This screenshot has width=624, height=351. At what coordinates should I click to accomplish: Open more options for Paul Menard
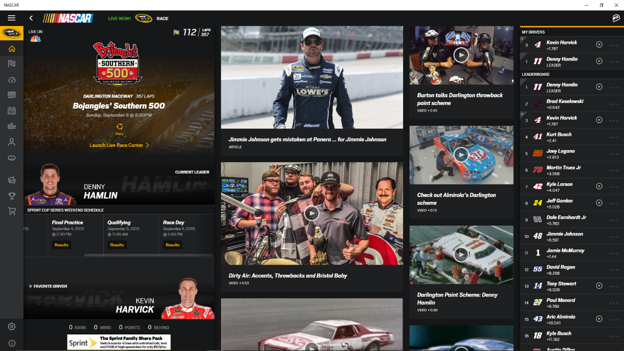(x=614, y=303)
